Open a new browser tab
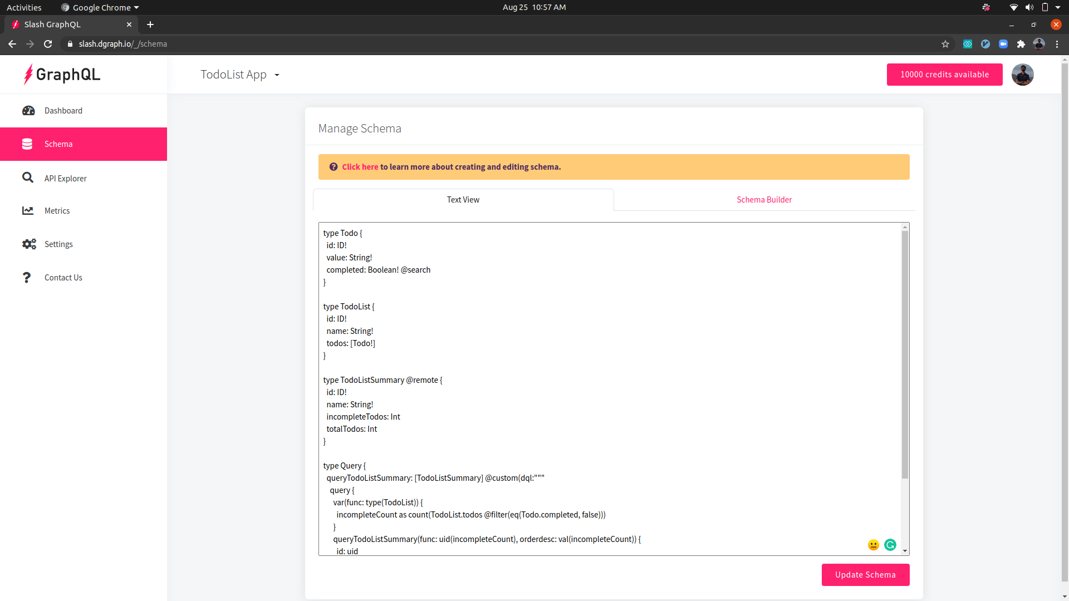1069x601 pixels. pyautogui.click(x=150, y=24)
